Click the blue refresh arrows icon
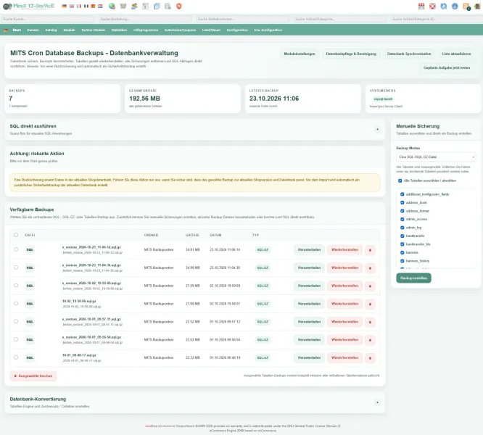The height and width of the screenshot is (435, 483). coord(444,6)
